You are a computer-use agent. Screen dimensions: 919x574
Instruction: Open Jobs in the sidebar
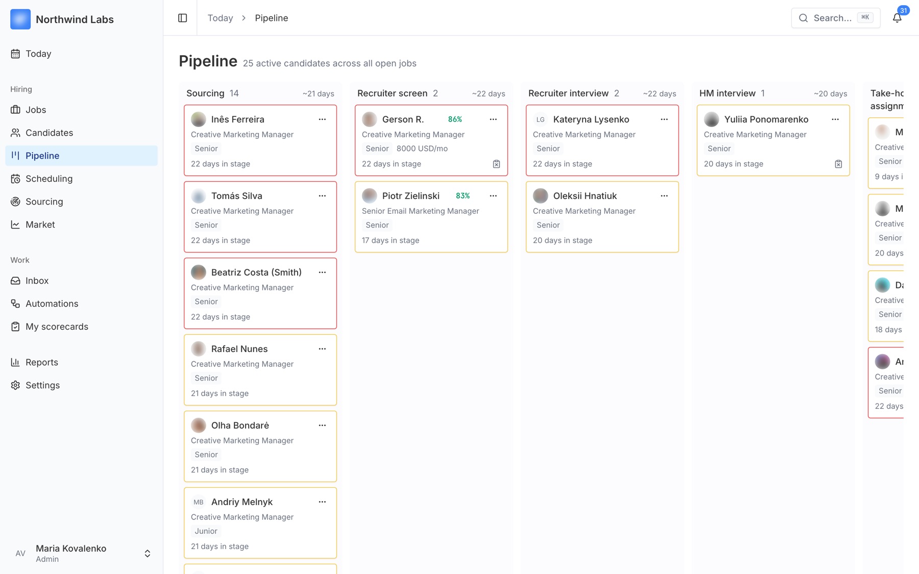tap(81, 110)
